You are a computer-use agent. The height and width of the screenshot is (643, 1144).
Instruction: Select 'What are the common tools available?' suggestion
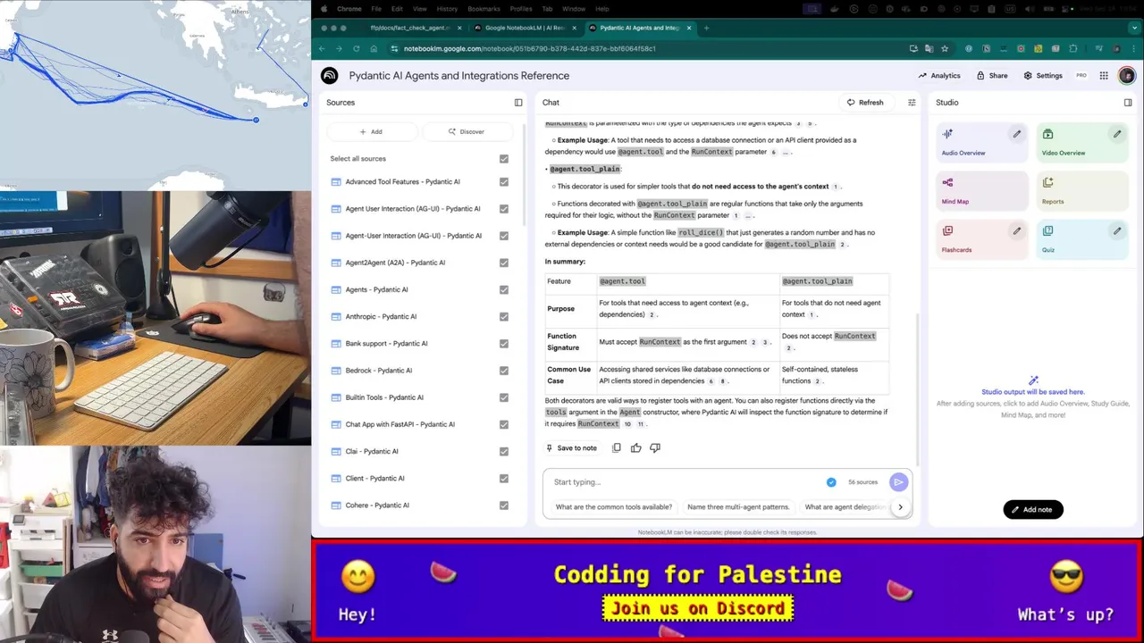click(x=613, y=507)
